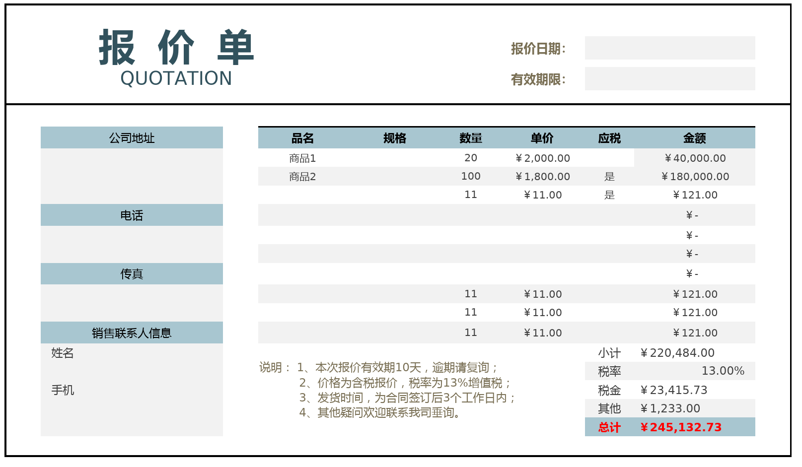
Task: Click tax rate value 13.00%
Action: pyautogui.click(x=723, y=371)
